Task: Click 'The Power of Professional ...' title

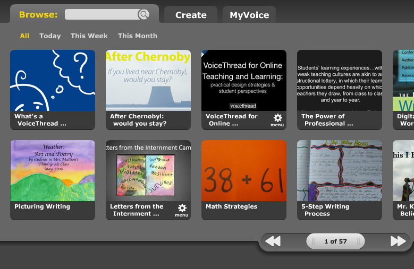Action: (327, 120)
